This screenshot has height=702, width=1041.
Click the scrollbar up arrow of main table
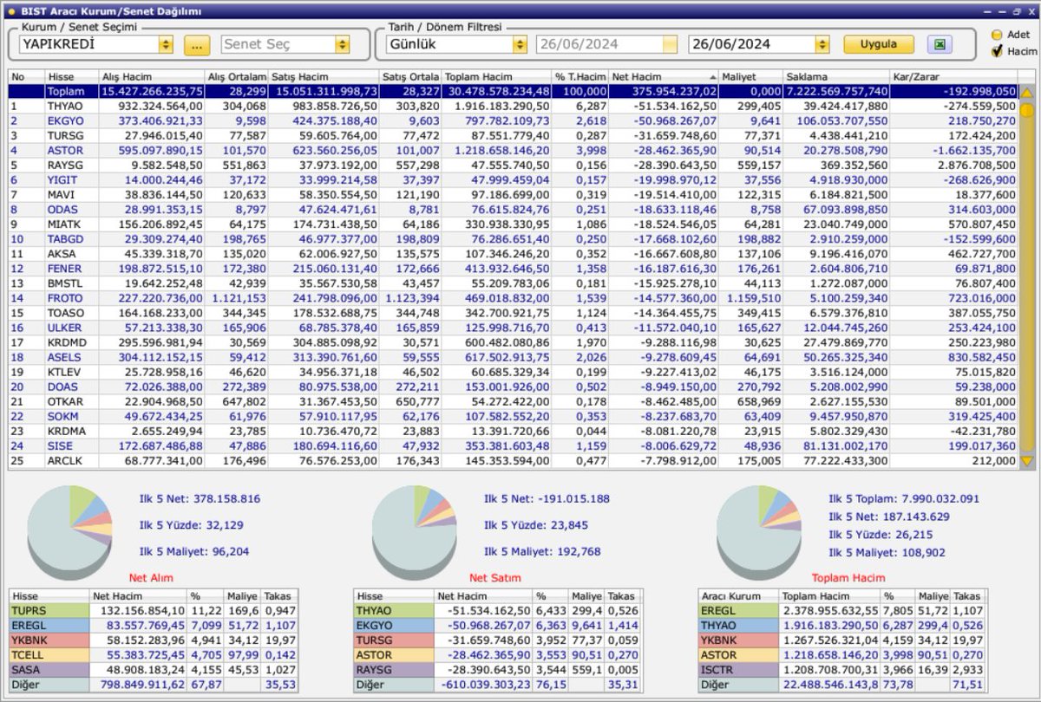click(x=1026, y=91)
